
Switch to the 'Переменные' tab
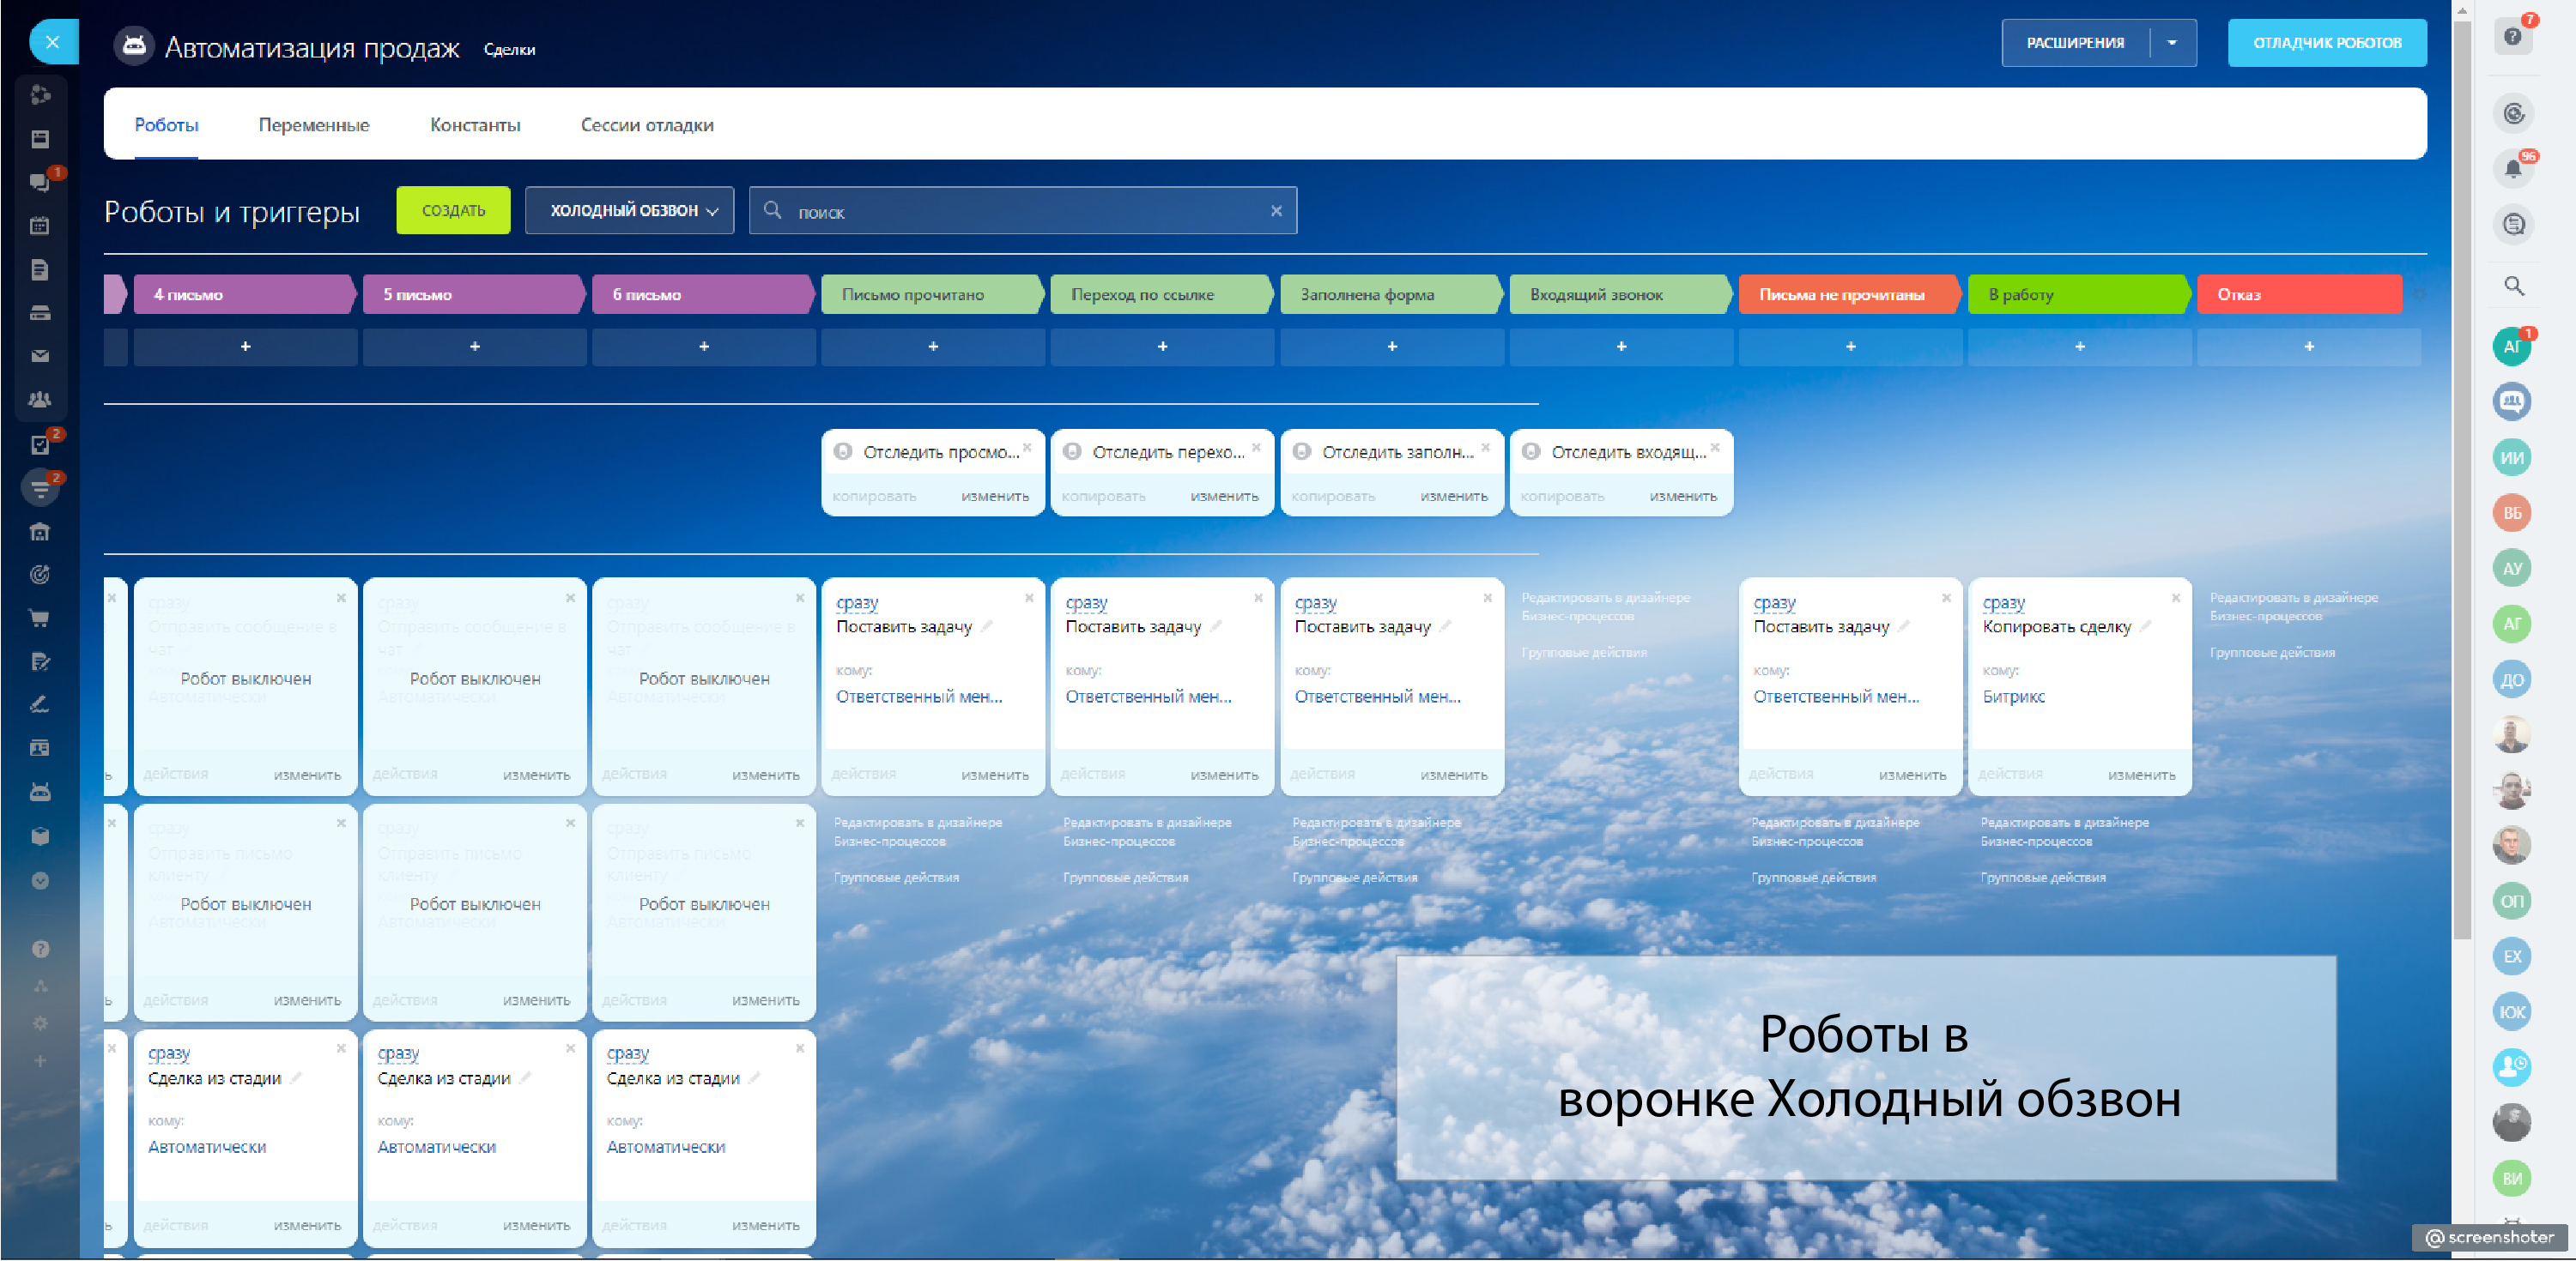point(313,125)
